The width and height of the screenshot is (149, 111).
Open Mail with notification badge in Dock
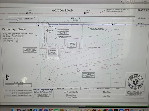[x=41, y=110]
